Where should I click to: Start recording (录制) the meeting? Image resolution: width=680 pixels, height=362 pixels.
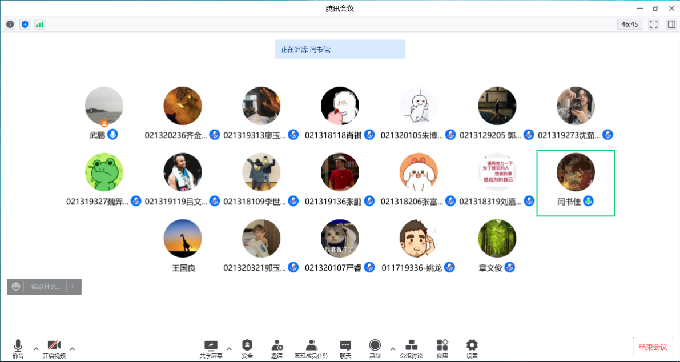pyautogui.click(x=375, y=348)
